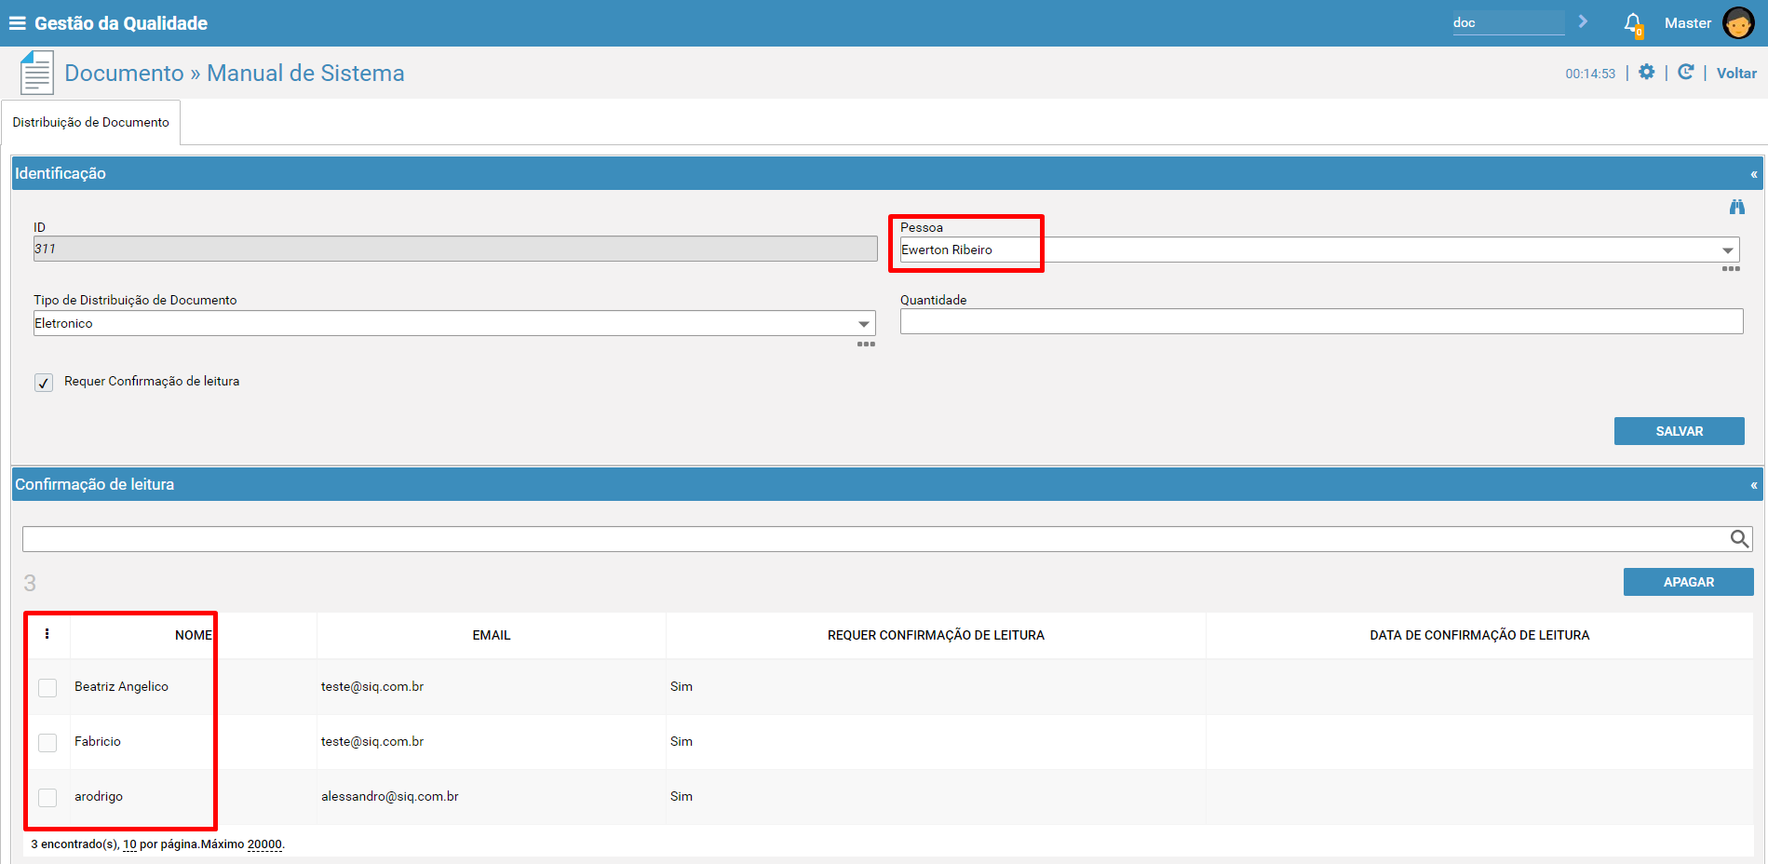Open the Pessoa dropdown arrow
1768x864 pixels.
[x=1727, y=250]
